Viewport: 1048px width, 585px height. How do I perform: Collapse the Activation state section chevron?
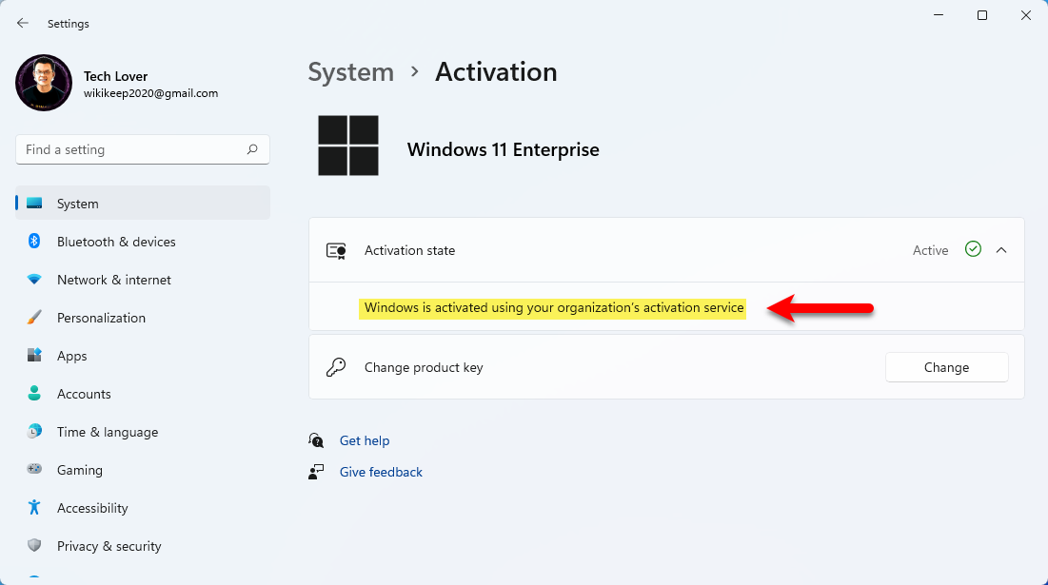point(1001,250)
